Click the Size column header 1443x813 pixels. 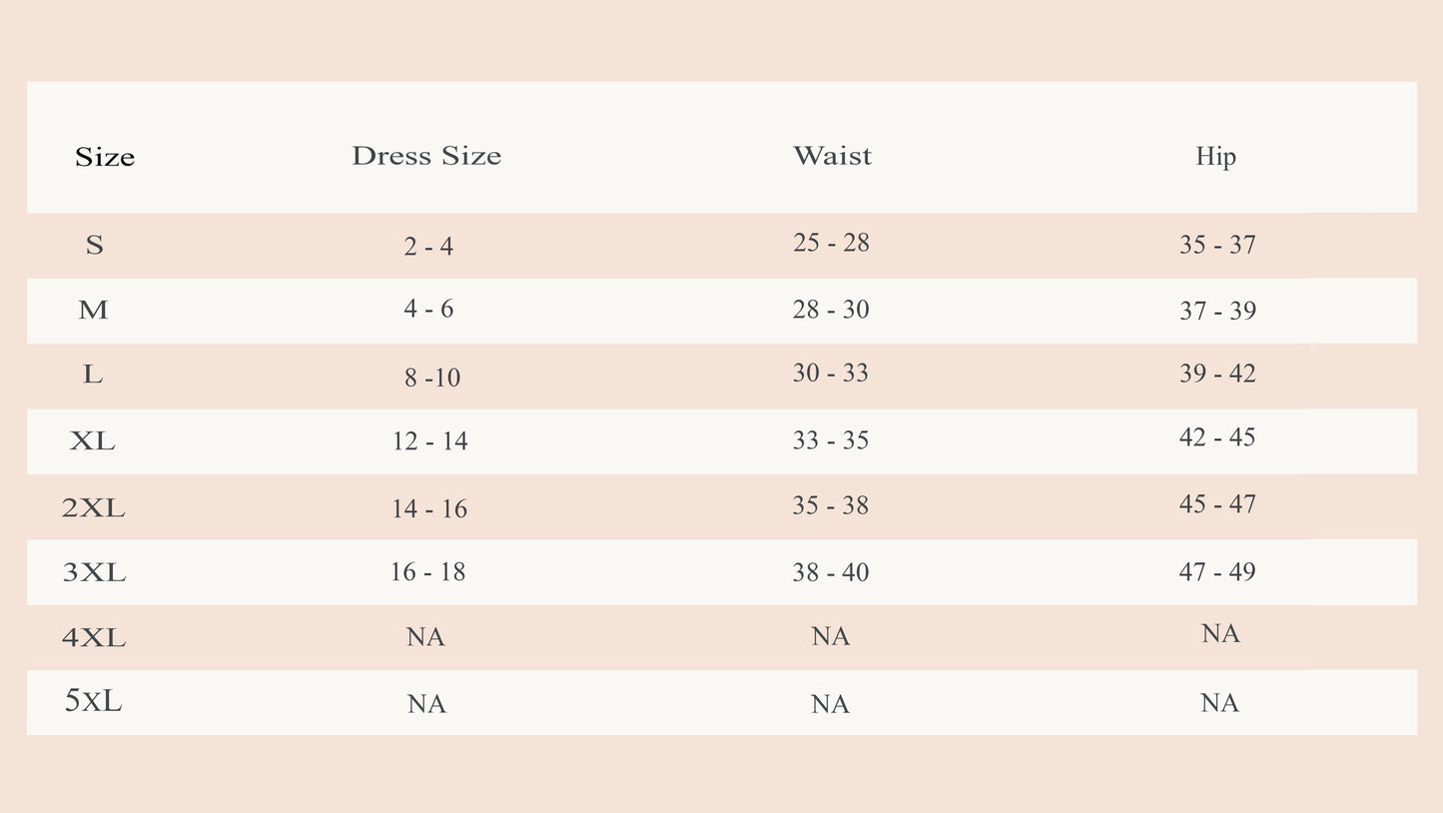tap(105, 157)
